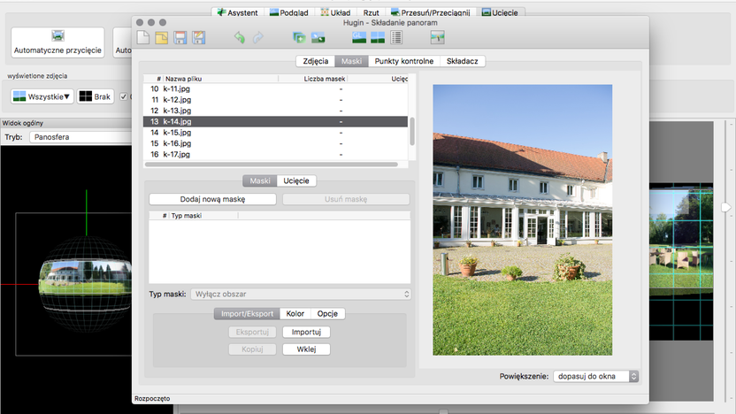This screenshot has height=414, width=736.
Task: Show the control point list icon
Action: click(396, 37)
